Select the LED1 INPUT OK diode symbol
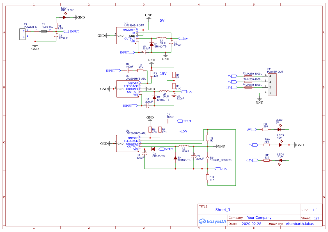 (65, 17)
